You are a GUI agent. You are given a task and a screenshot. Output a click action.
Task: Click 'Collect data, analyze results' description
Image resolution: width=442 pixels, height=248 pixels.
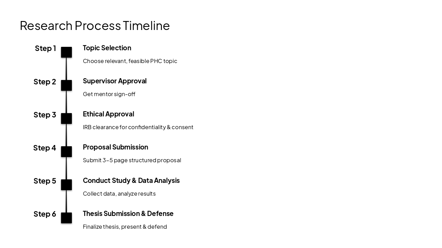tap(119, 194)
